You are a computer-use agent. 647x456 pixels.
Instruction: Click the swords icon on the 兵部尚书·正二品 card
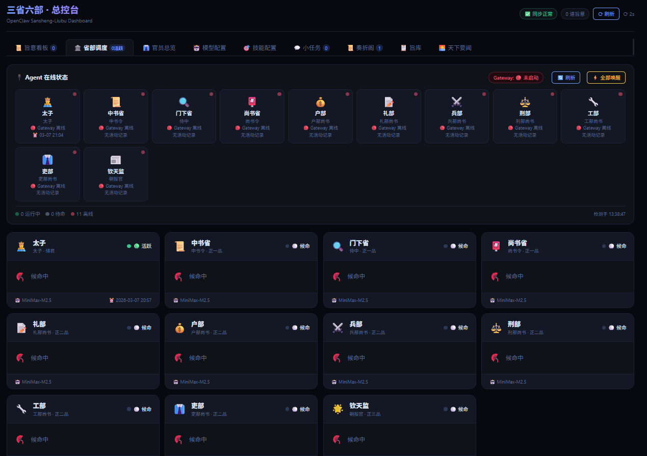[x=338, y=328]
